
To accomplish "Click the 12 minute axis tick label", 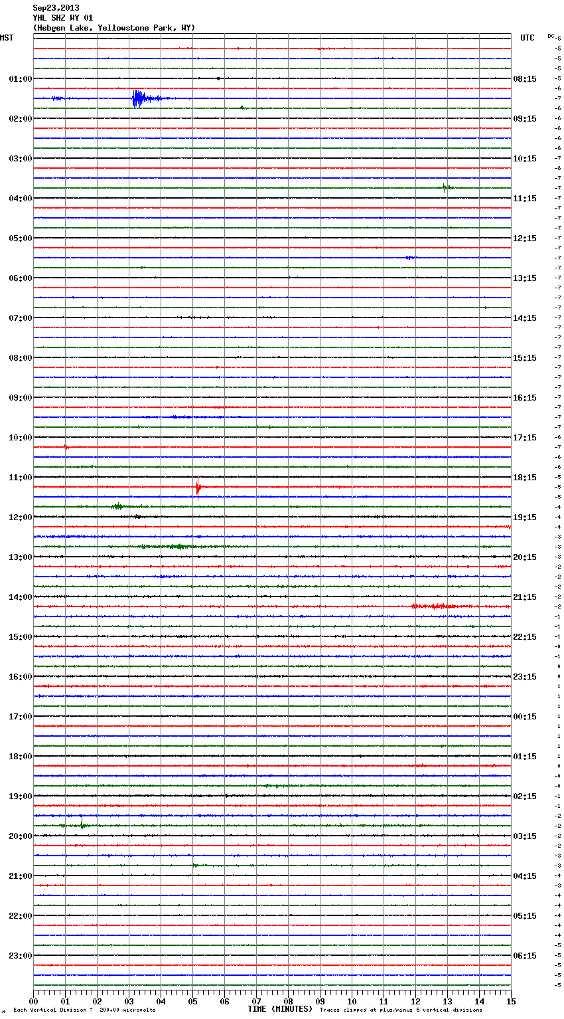I will coord(415,1001).
